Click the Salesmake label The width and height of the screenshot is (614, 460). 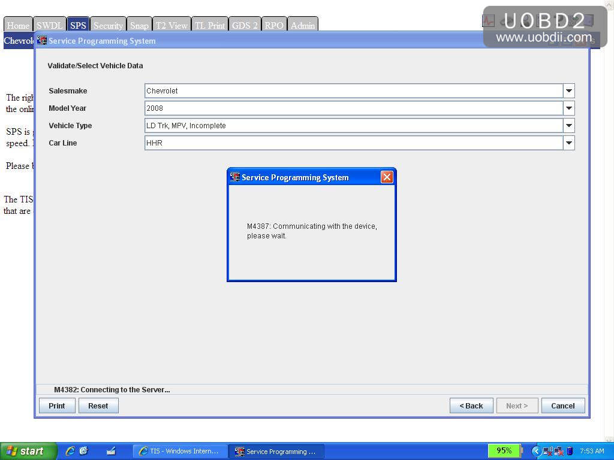click(68, 91)
